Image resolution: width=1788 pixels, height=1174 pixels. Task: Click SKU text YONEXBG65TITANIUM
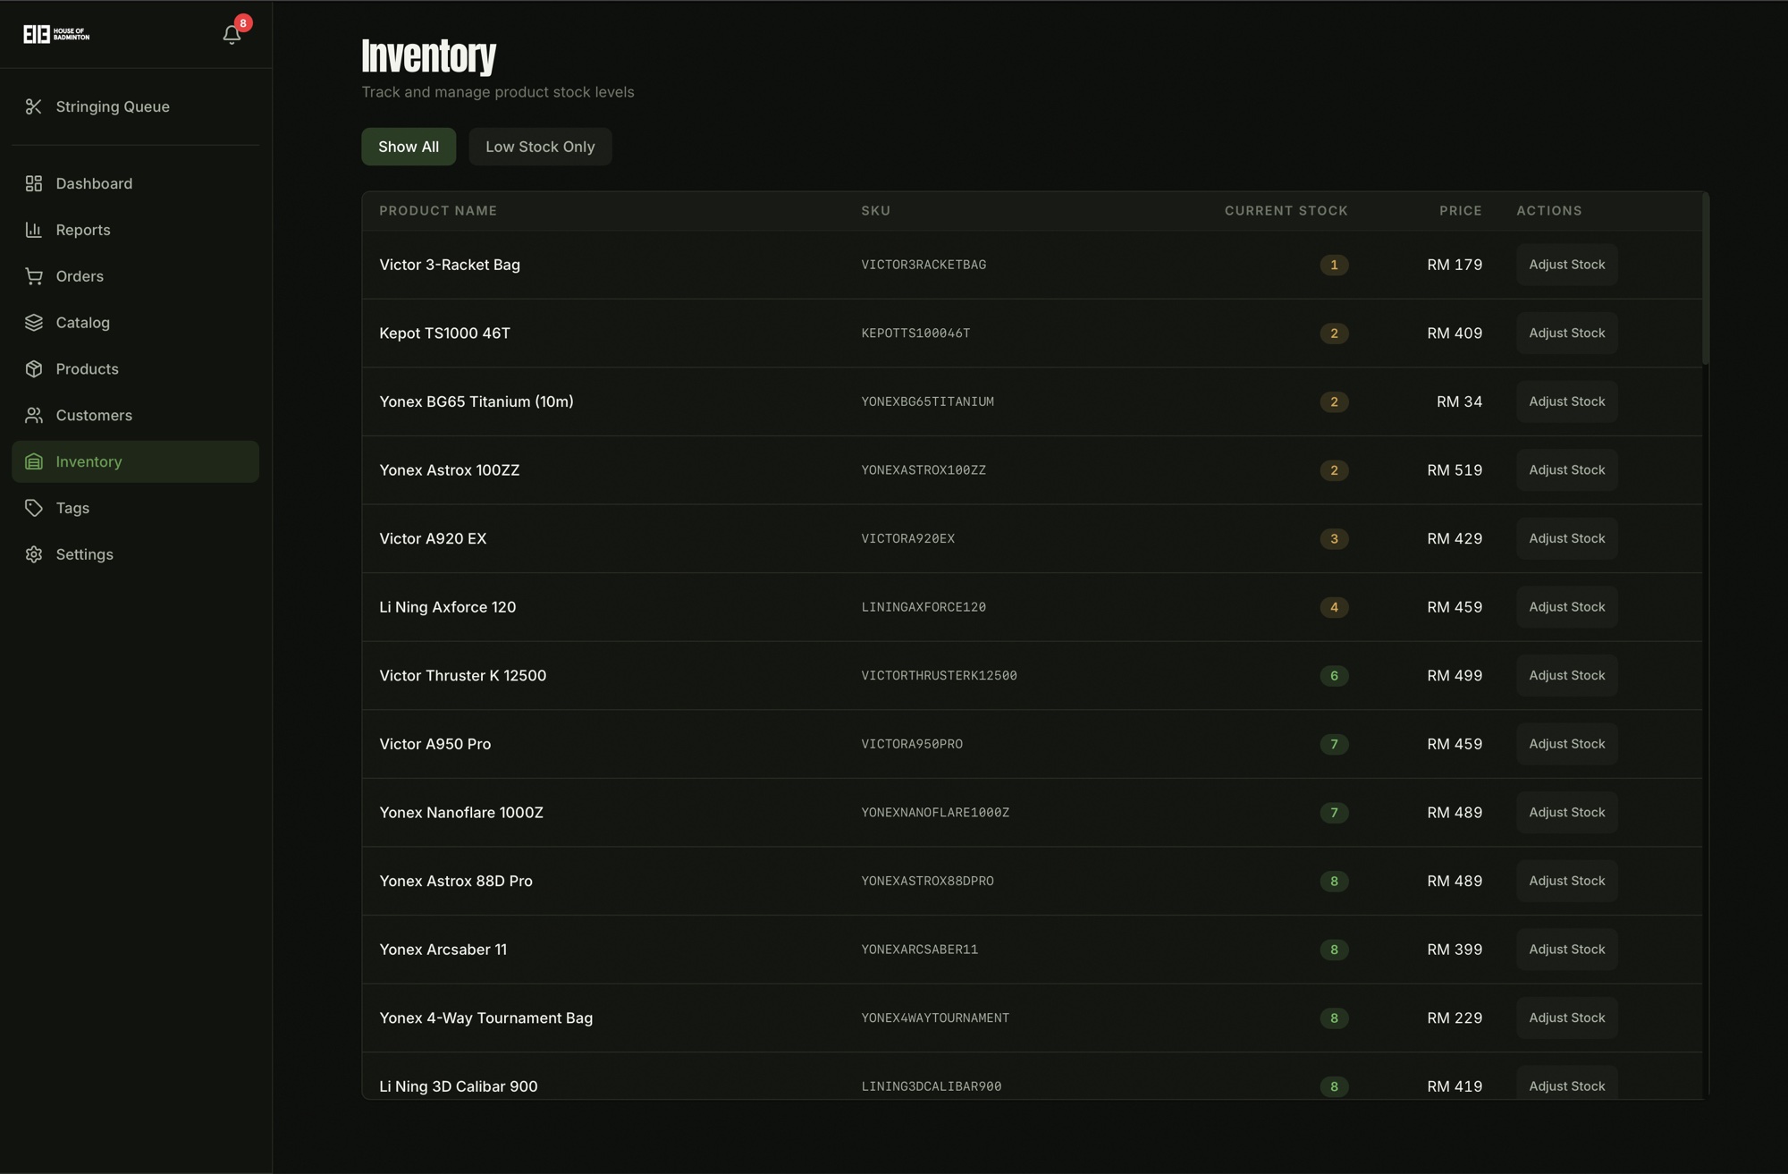pyautogui.click(x=927, y=401)
